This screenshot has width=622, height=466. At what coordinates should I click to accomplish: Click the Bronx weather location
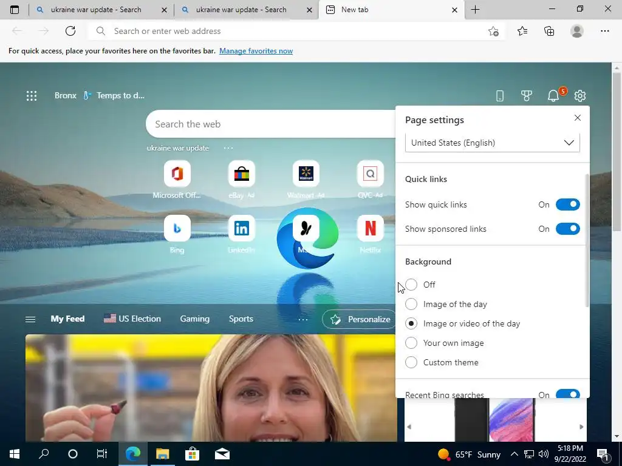[66, 95]
